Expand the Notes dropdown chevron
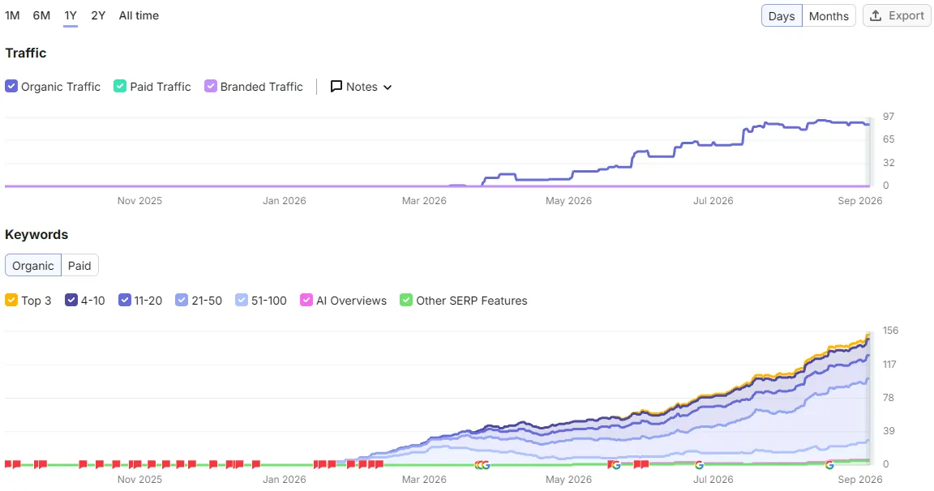934x491 pixels. [388, 88]
